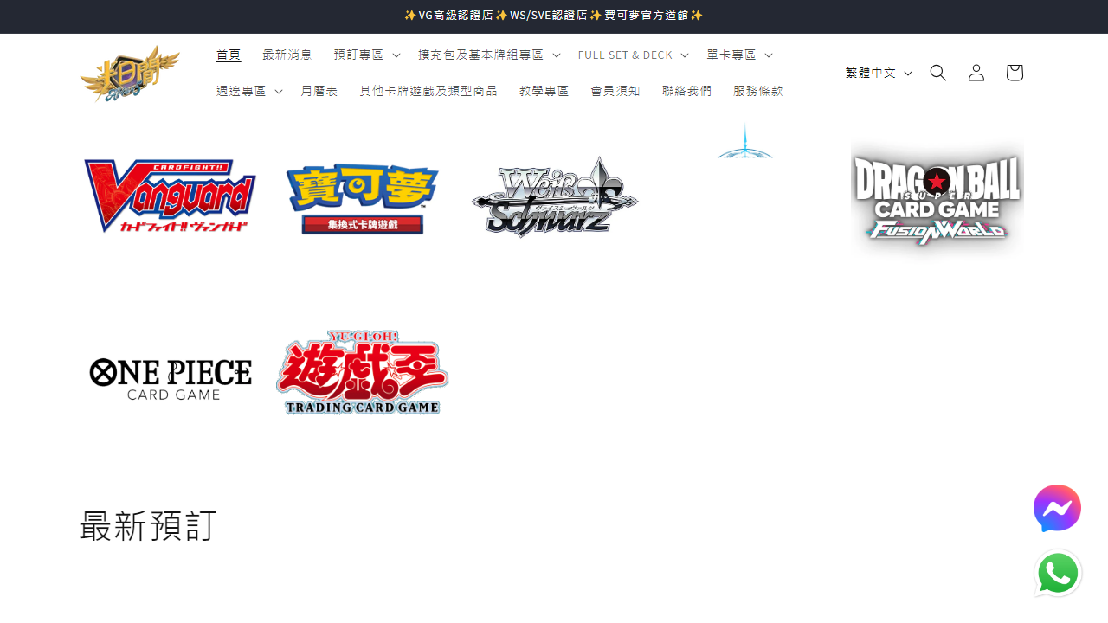Open the 教學專區 tutorial section
This screenshot has width=1108, height=623.
544,91
